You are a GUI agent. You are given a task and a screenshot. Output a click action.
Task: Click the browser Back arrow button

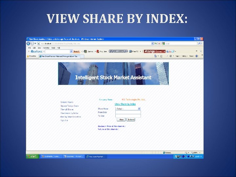(28, 44)
